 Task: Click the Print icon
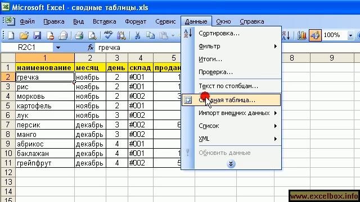pyautogui.click(x=79, y=35)
